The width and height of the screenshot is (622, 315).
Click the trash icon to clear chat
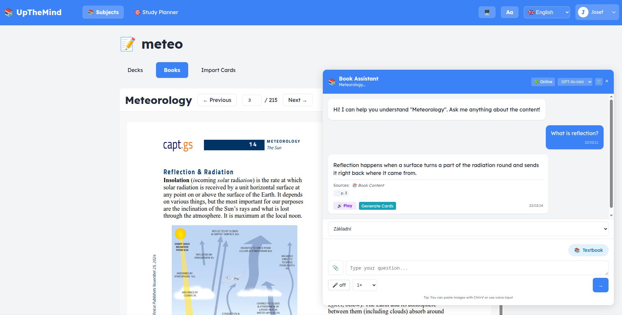pyautogui.click(x=599, y=82)
